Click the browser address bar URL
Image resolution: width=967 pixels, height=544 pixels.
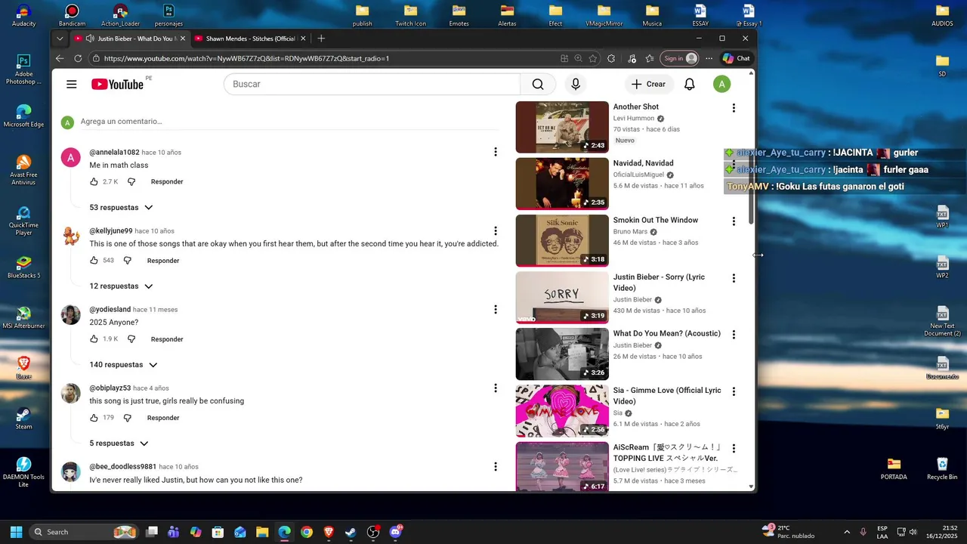[246, 58]
